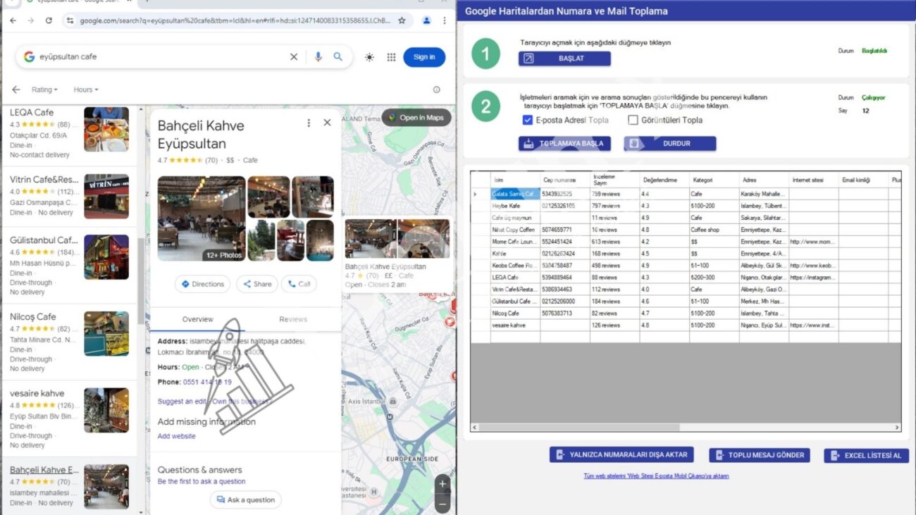Click EXCEL LİSTESİ AL button
This screenshot has height=515, width=916.
[x=867, y=456]
